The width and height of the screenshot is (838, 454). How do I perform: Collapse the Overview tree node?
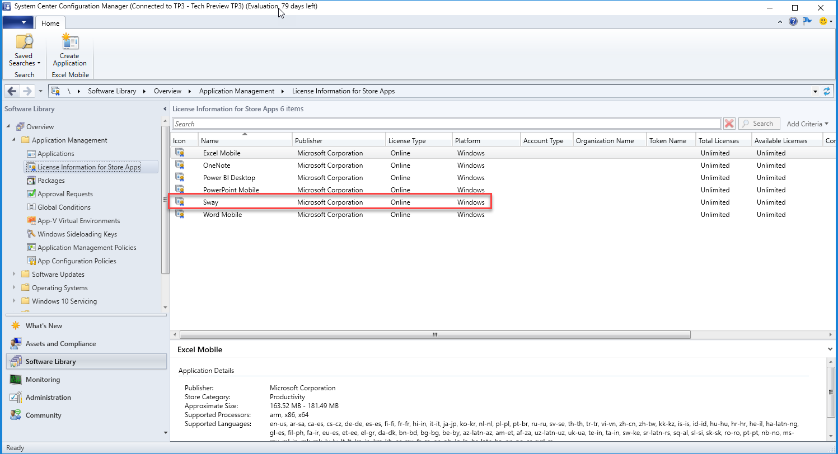click(x=8, y=127)
